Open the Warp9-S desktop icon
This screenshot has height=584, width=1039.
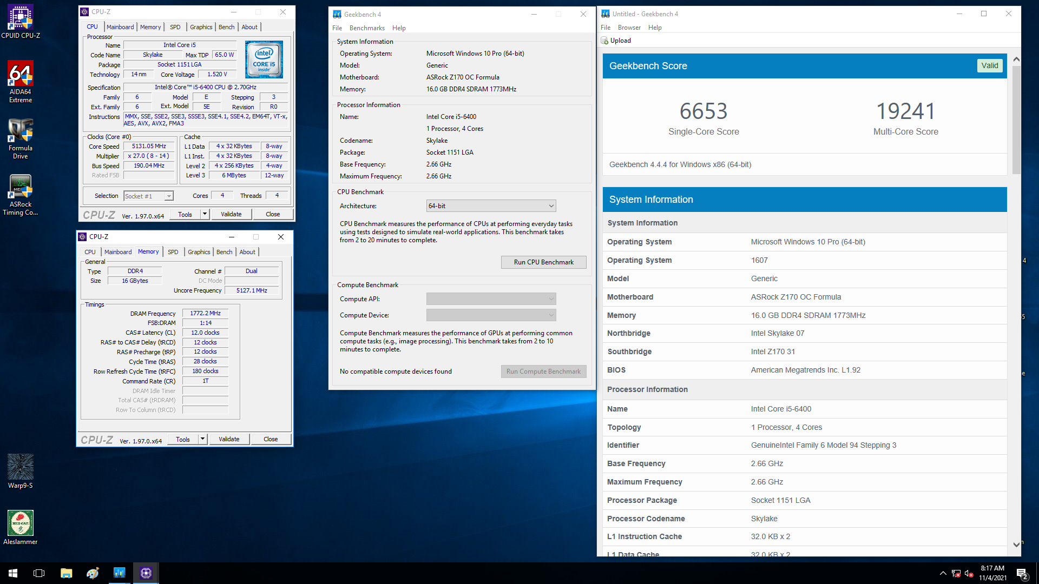tap(21, 471)
